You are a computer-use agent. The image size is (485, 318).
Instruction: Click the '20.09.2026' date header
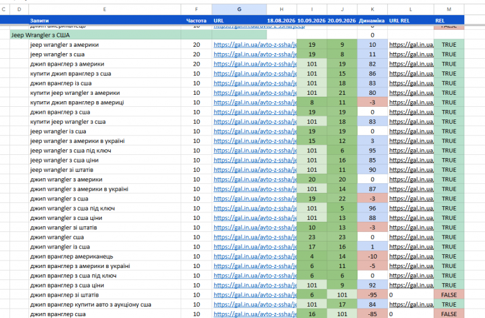pyautogui.click(x=342, y=21)
